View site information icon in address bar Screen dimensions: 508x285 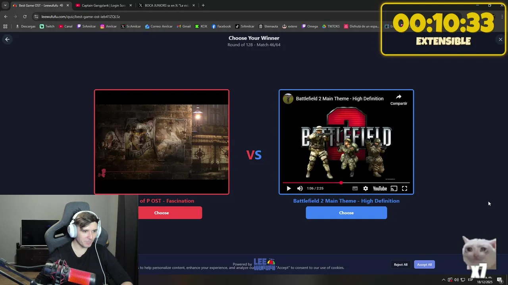click(x=36, y=17)
